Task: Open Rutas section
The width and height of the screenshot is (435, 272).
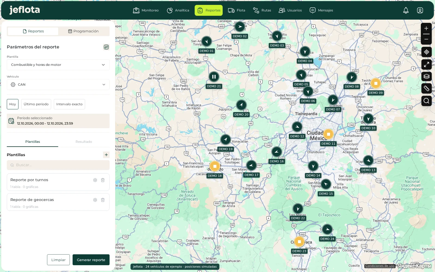Action: 262,10
